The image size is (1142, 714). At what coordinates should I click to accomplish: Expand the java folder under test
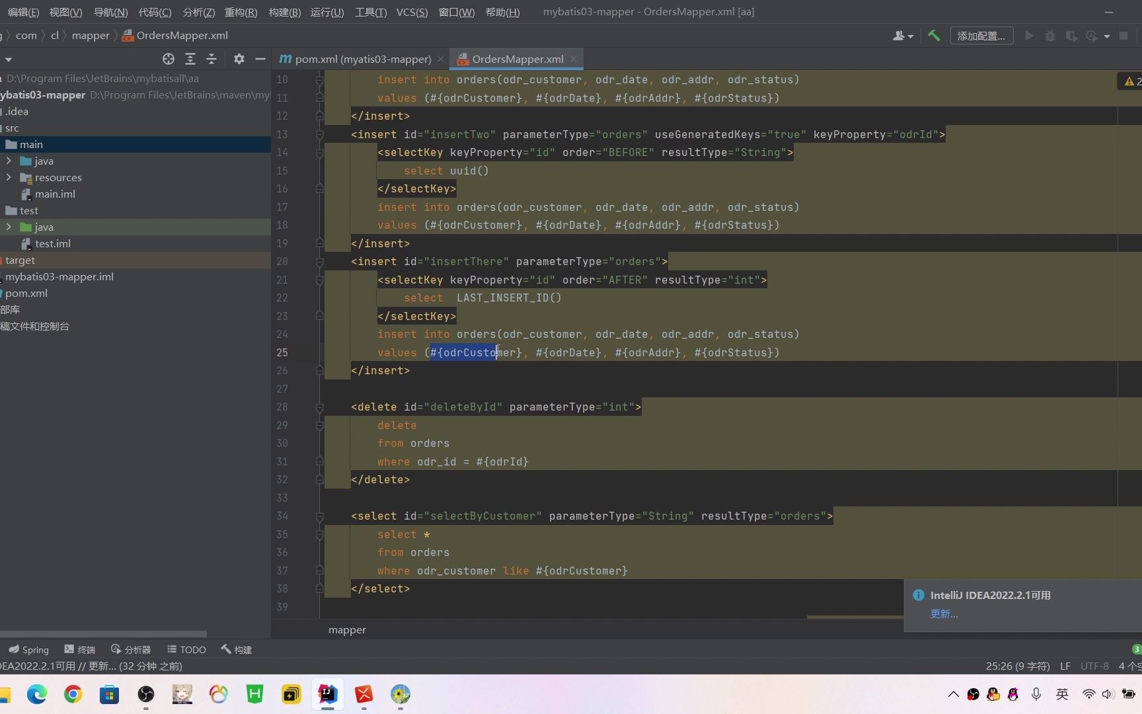pyautogui.click(x=9, y=227)
